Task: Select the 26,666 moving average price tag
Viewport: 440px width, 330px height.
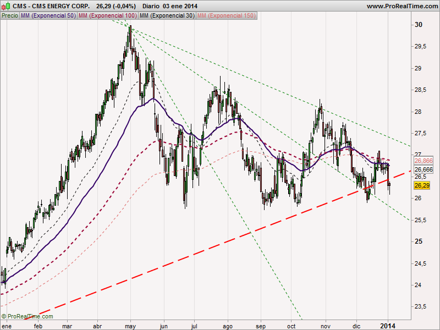Action: click(x=424, y=169)
